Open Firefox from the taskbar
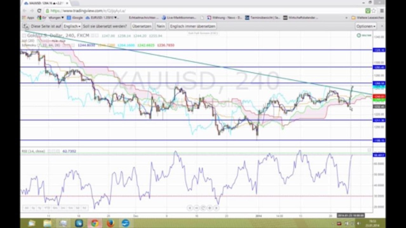406x228 pixels. (110, 223)
